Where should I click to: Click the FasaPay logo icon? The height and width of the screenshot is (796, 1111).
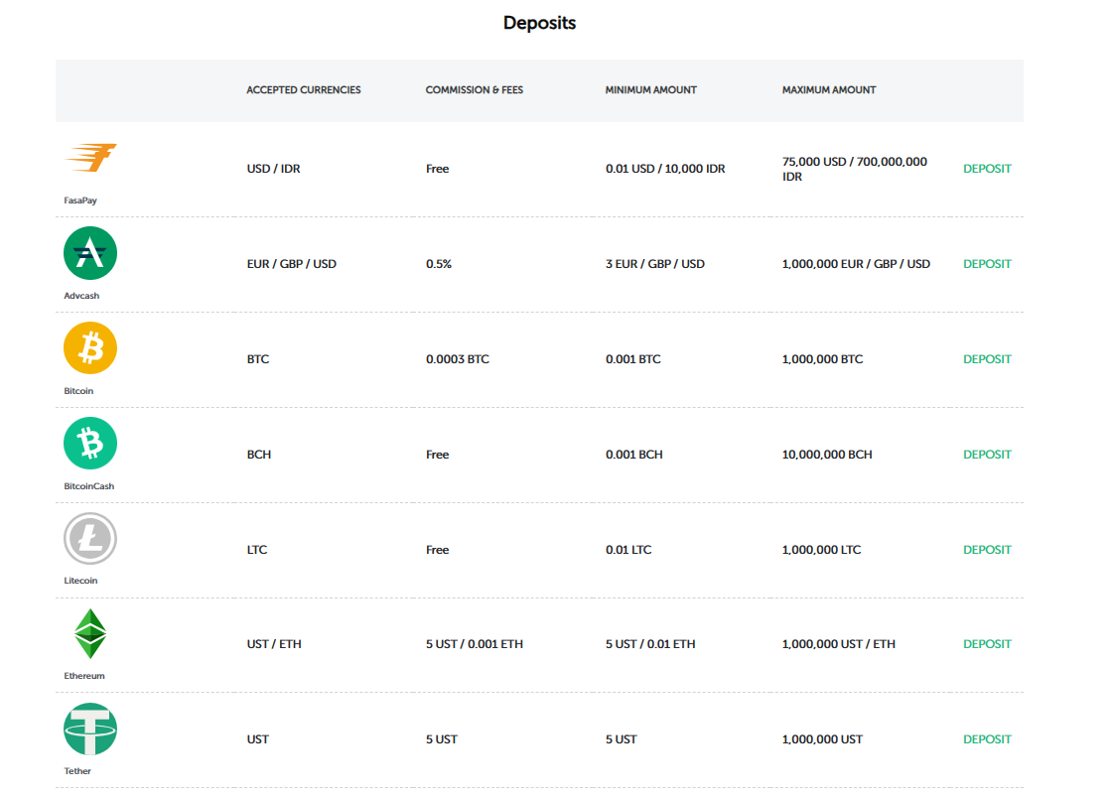tap(90, 159)
